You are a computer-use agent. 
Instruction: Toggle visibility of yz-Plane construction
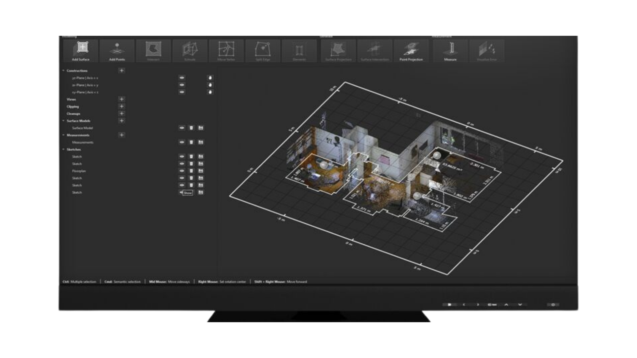(x=182, y=78)
